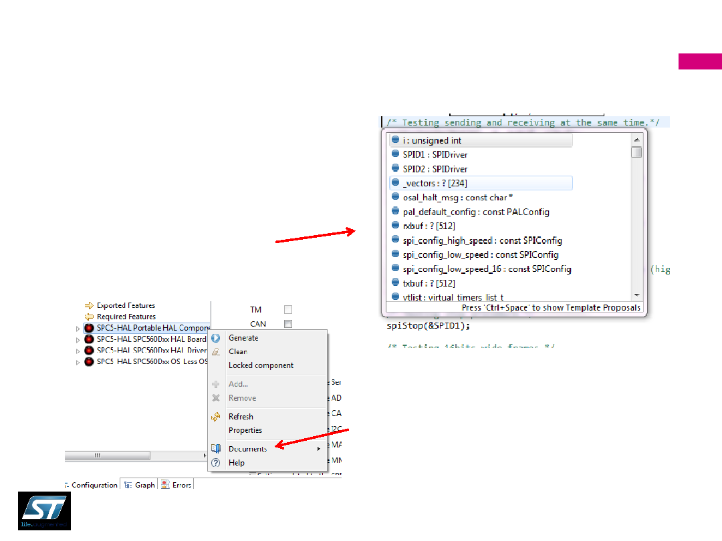Click the variable icon beside osal_halt_msg
This screenshot has height=541, width=722.
click(395, 196)
